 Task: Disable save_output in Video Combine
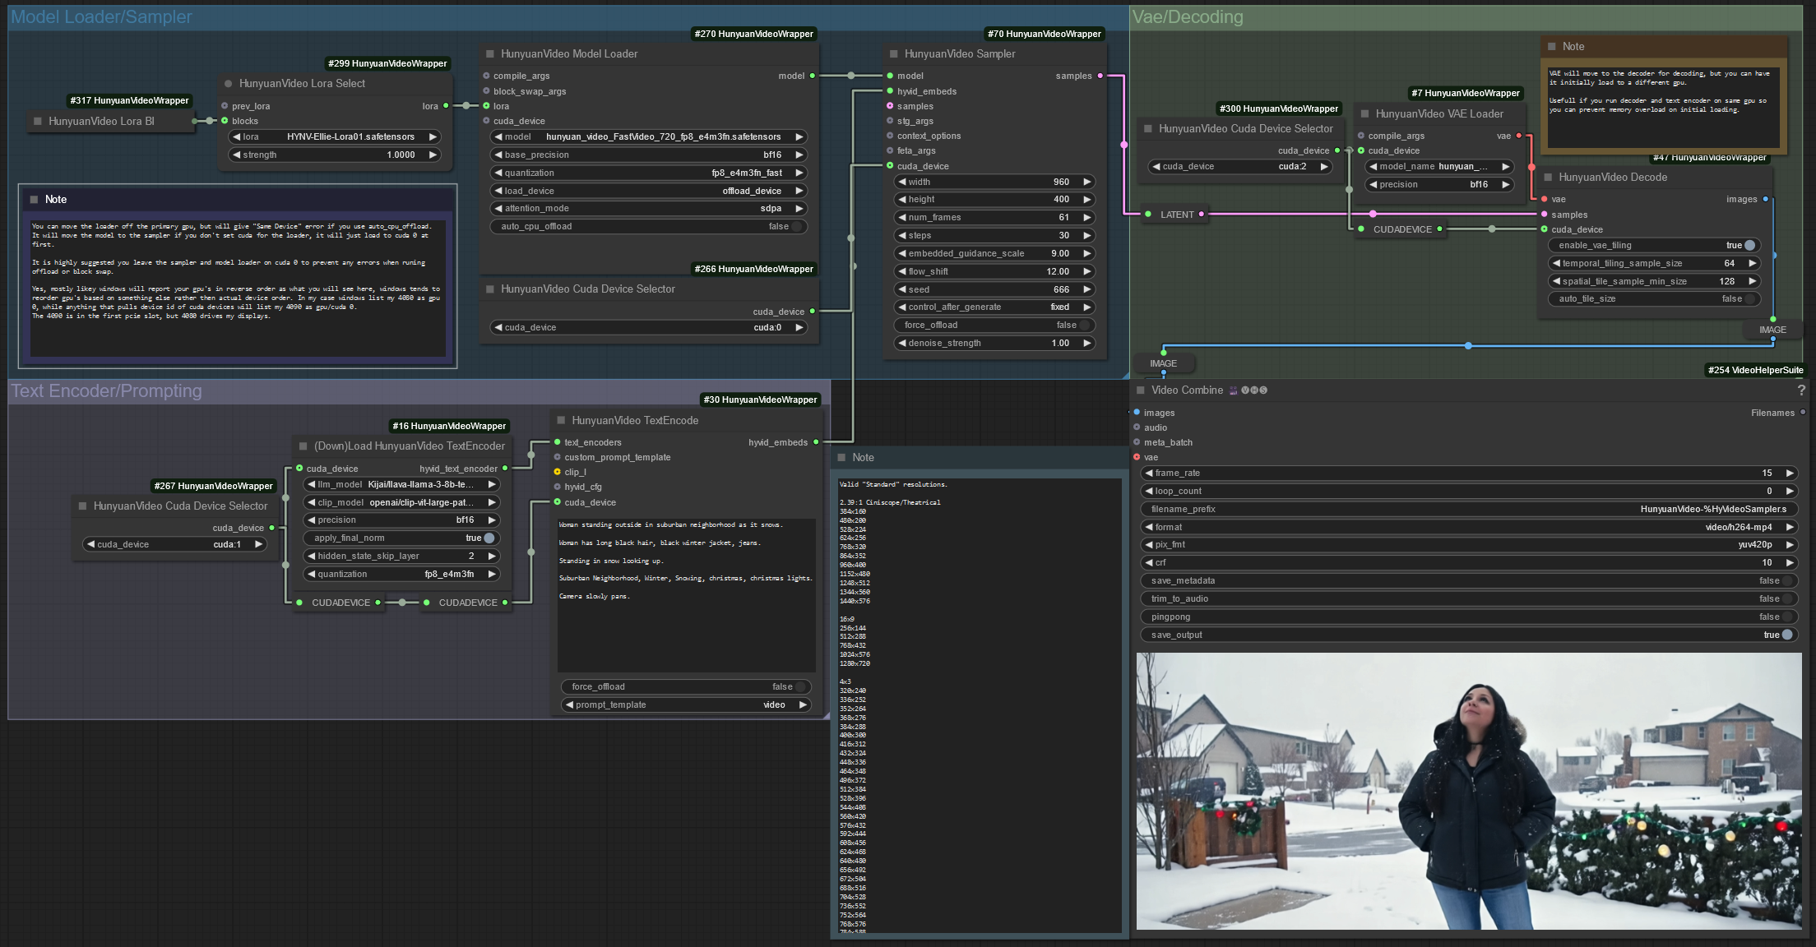(x=1787, y=635)
